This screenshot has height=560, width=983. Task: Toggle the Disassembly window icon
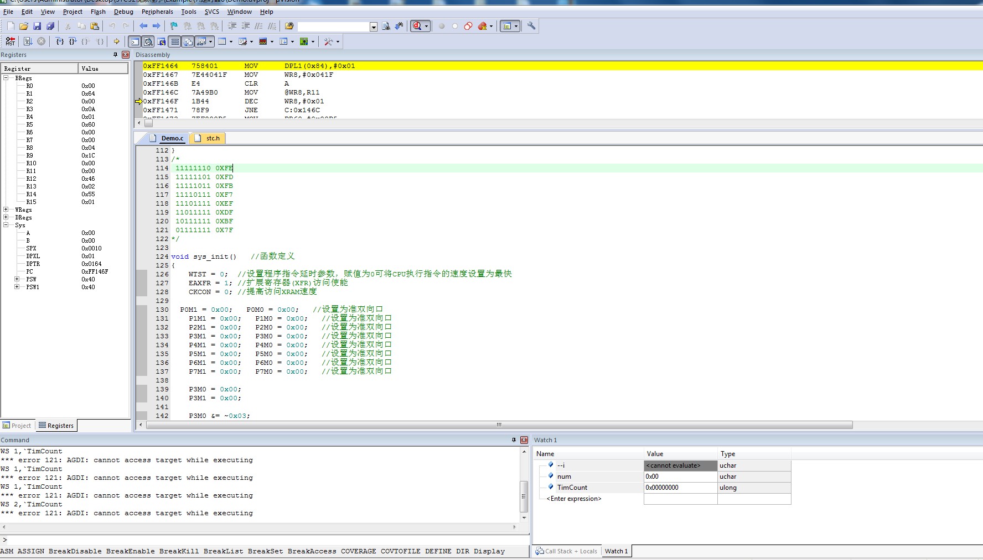point(148,41)
